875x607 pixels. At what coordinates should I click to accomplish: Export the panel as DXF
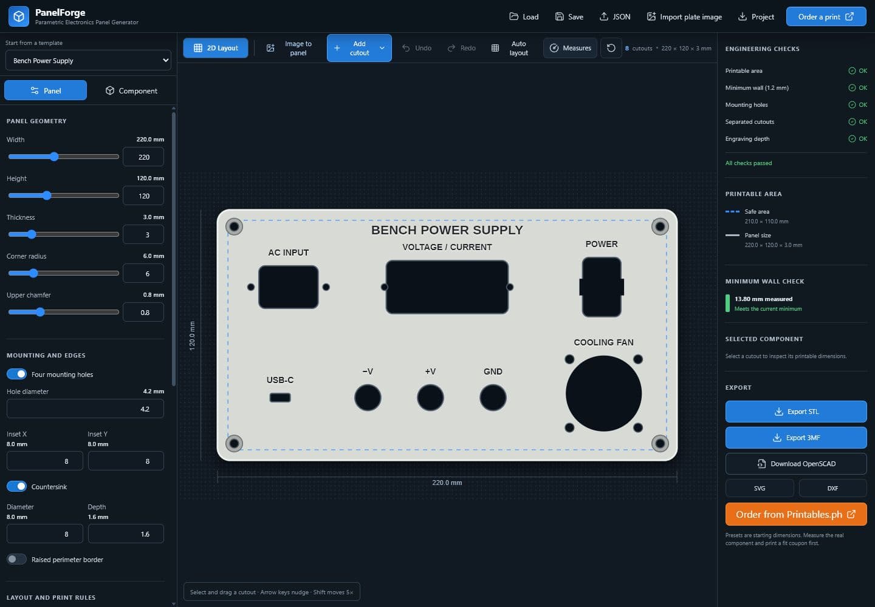pyautogui.click(x=832, y=488)
